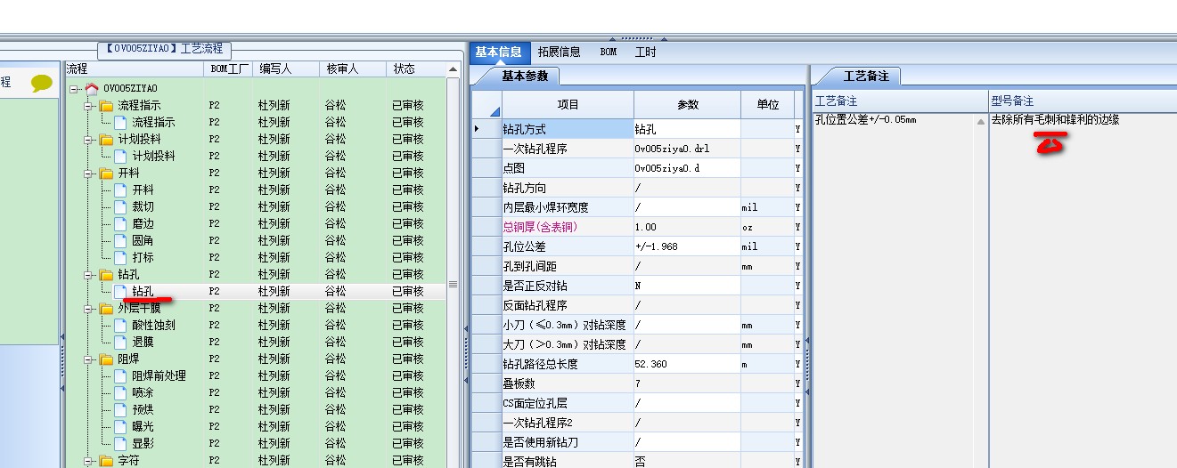Switch to the 基本信息 tab
The height and width of the screenshot is (468, 1177).
(x=499, y=52)
